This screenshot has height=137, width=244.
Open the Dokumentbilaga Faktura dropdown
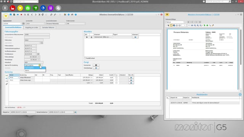184,22
